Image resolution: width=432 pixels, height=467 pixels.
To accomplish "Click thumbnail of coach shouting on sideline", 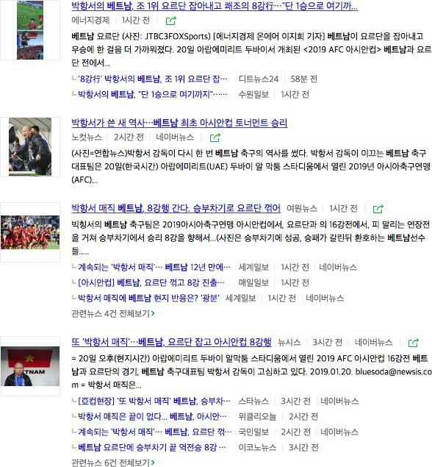I will (x=30, y=147).
